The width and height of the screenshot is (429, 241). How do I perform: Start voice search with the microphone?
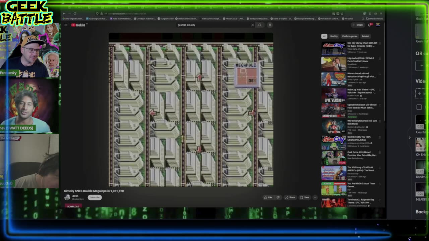tap(270, 25)
